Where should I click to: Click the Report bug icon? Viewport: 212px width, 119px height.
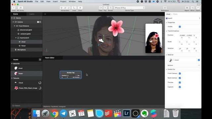(187, 8)
